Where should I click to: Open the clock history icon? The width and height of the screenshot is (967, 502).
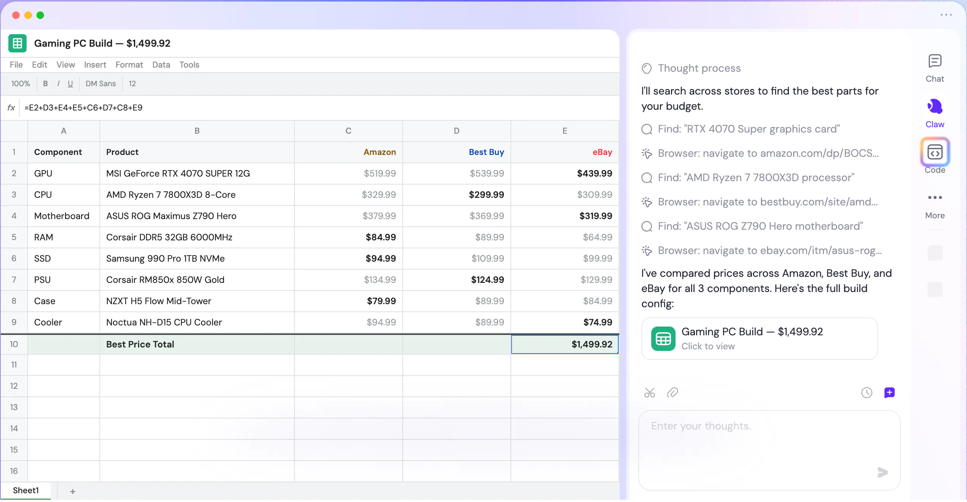[867, 393]
